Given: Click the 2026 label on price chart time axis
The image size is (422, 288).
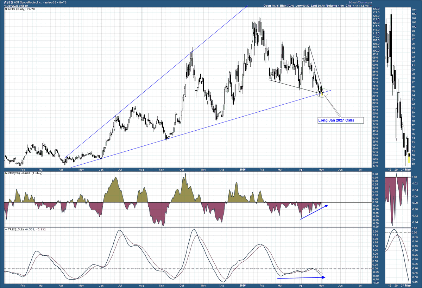Looking at the screenshot, I should pos(243,170).
